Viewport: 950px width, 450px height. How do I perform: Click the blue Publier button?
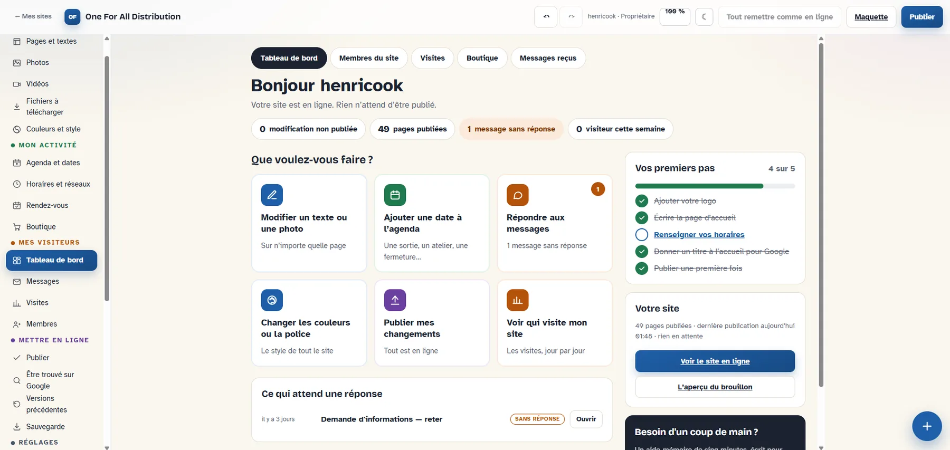[922, 17]
